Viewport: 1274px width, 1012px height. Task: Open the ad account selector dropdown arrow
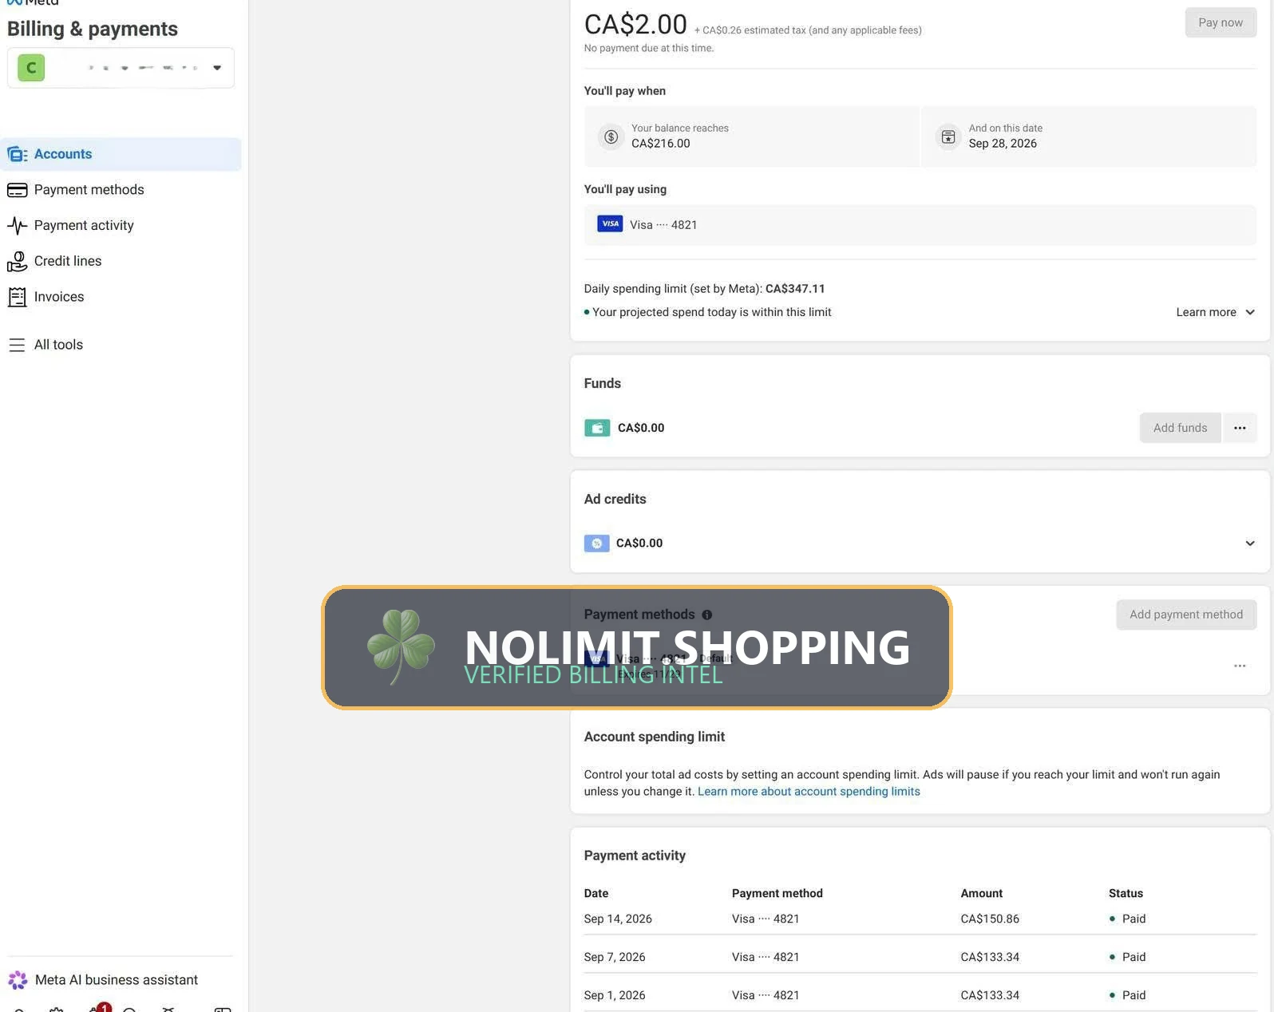(217, 68)
